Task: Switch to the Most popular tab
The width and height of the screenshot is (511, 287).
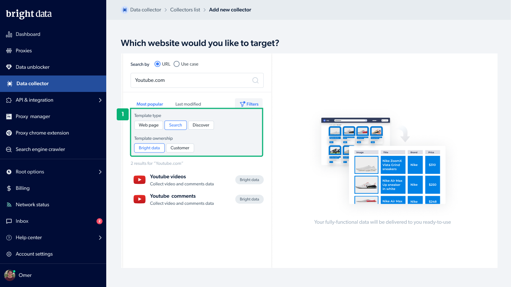Action: (150, 104)
